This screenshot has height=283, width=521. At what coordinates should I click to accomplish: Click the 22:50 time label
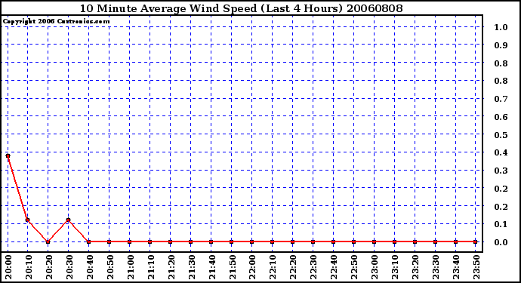click(355, 267)
